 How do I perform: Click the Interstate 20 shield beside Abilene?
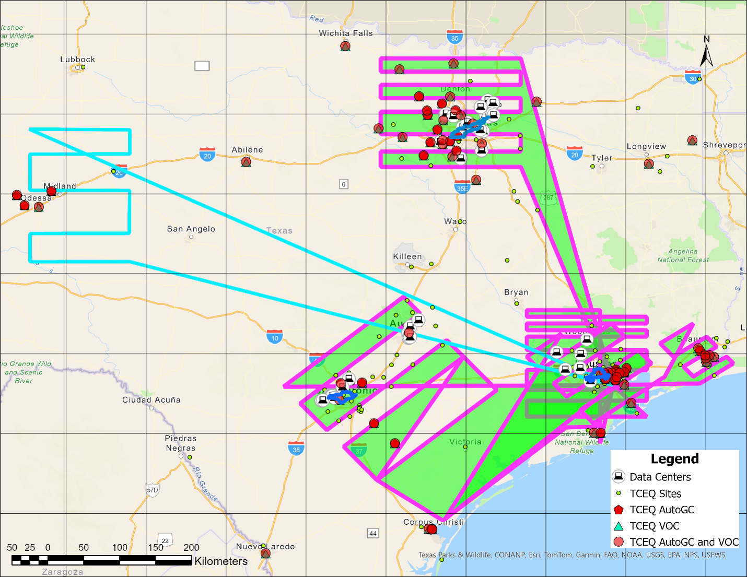click(207, 154)
